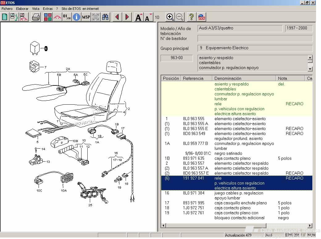The width and height of the screenshot is (321, 239).
Task: Print the current parts page
Action: (36, 17)
